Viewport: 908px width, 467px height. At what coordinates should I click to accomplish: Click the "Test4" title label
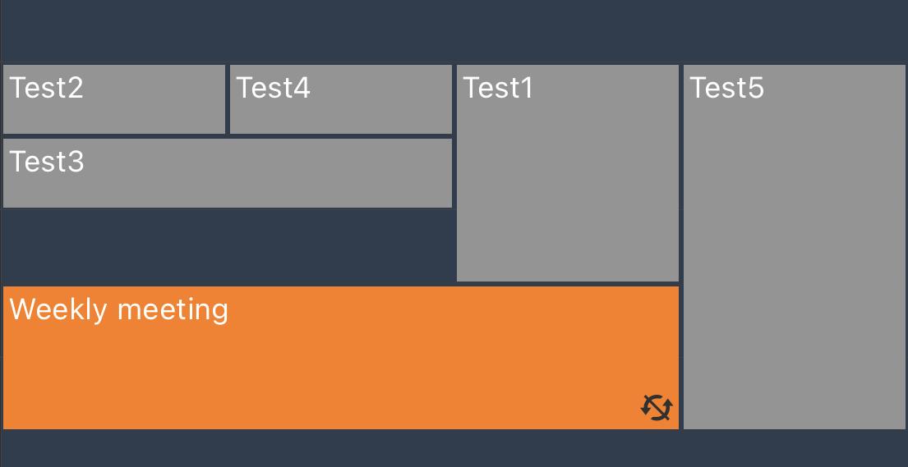[274, 87]
